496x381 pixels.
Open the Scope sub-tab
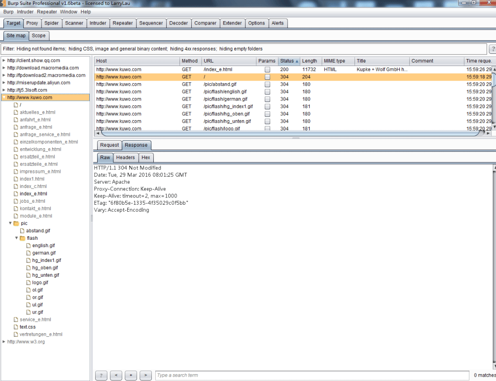click(38, 36)
